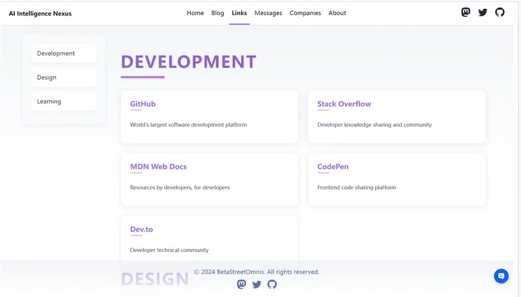Image resolution: width=521 pixels, height=297 pixels.
Task: Navigate to the Companies page
Action: click(305, 13)
